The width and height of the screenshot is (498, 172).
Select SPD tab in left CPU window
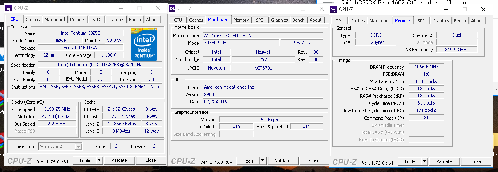96,20
